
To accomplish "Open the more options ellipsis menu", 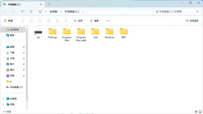I will click(x=108, y=21).
